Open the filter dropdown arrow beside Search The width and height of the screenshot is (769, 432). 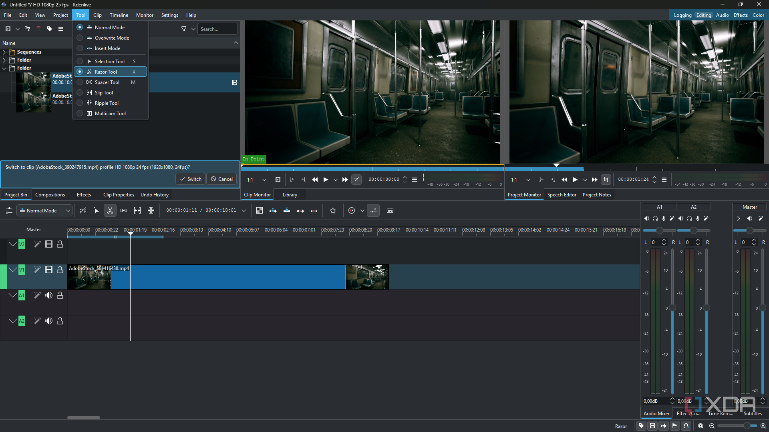click(193, 29)
